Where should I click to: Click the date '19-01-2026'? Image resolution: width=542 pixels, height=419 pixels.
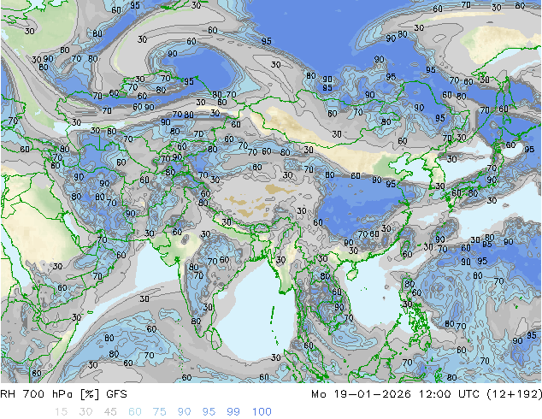pos(372,394)
